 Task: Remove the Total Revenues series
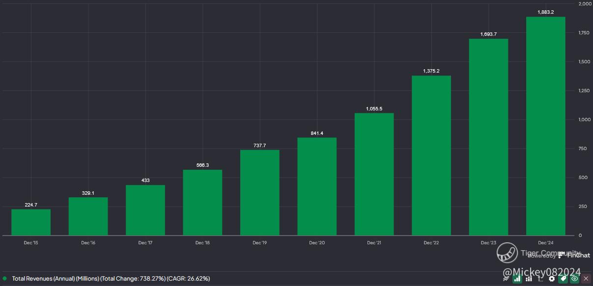point(586,279)
